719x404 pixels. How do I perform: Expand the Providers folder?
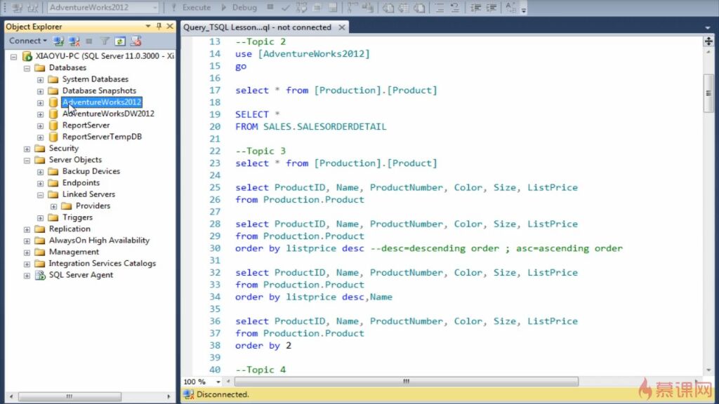53,206
